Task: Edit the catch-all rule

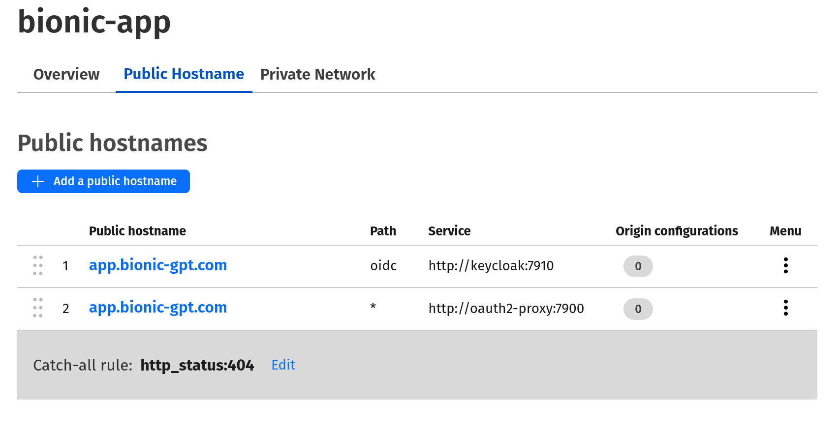Action: (283, 365)
